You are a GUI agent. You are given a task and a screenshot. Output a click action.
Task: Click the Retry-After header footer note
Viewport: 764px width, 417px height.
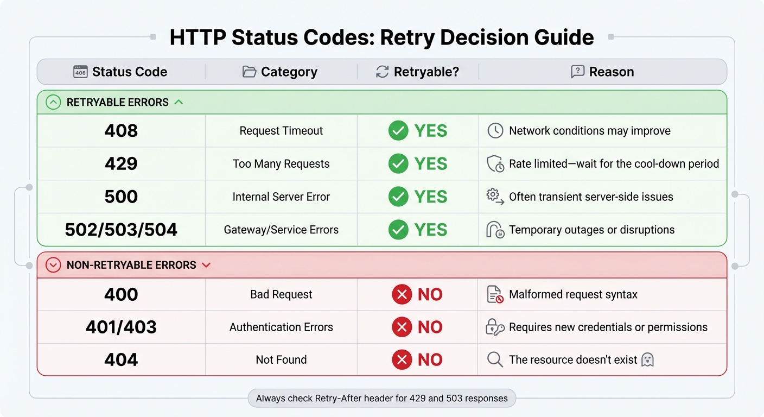click(382, 398)
